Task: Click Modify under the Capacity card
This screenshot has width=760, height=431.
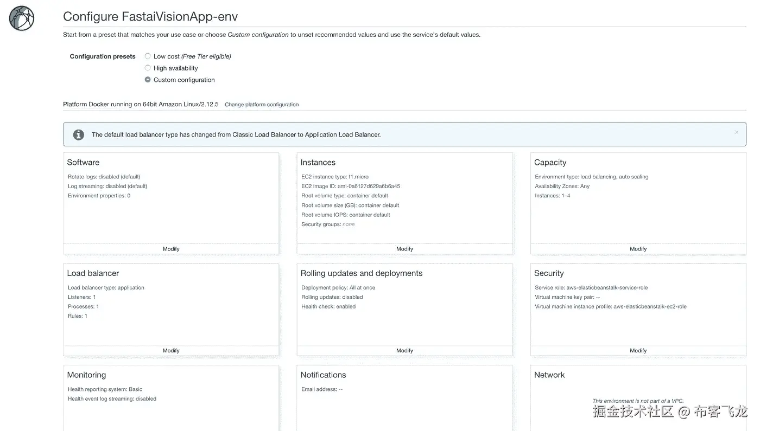Action: coord(638,249)
